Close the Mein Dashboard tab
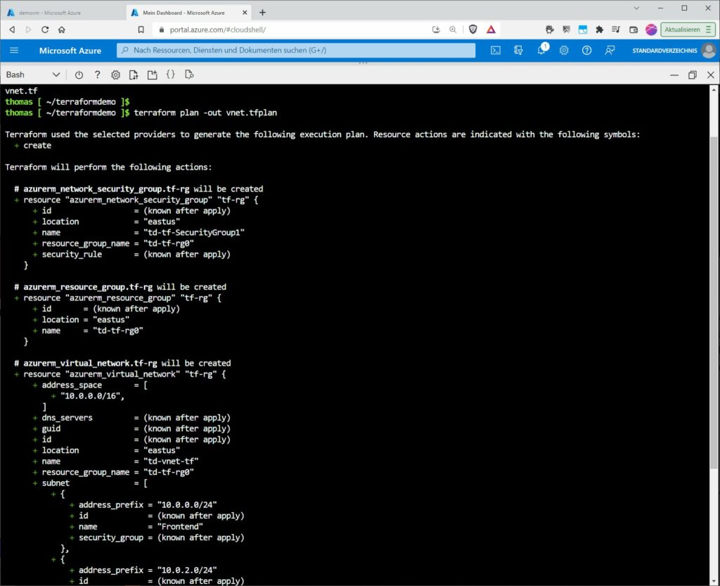The width and height of the screenshot is (720, 586). tap(245, 13)
